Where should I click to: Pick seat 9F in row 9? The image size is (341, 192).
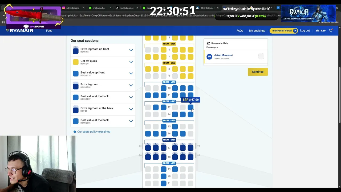point(190,76)
